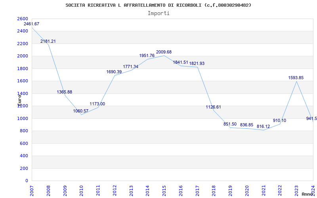
Task: Click the 2600 value on the y-axis
Action: click(23, 19)
